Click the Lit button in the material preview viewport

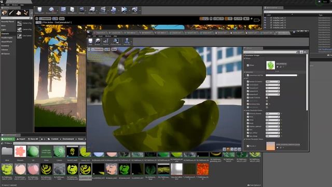107,49
